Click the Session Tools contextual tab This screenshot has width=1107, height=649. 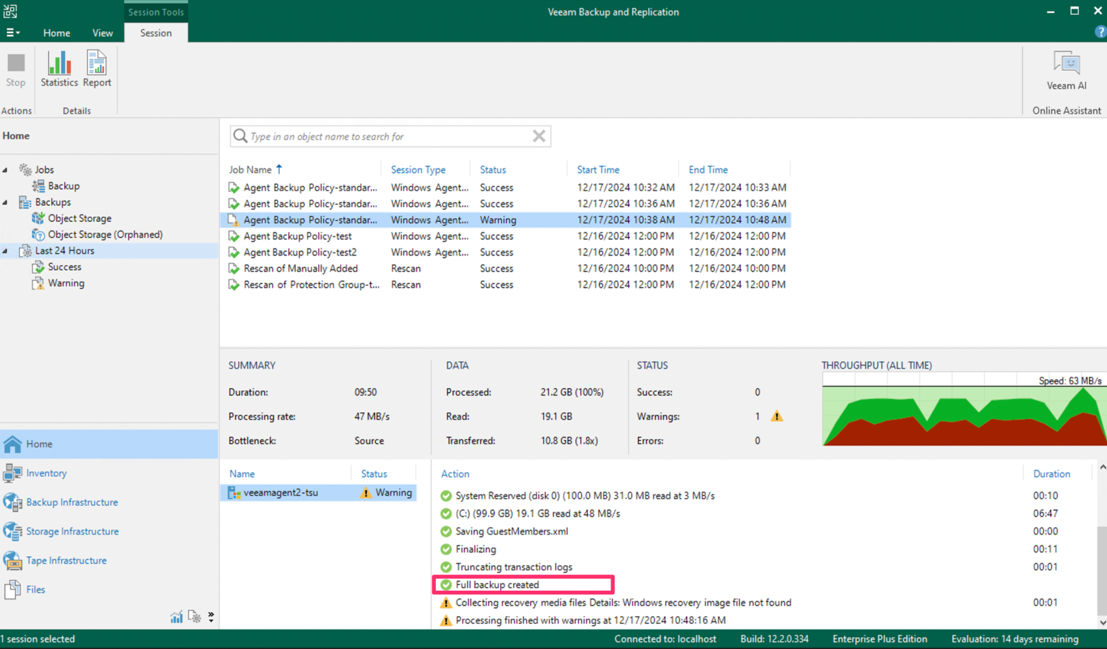coord(156,12)
